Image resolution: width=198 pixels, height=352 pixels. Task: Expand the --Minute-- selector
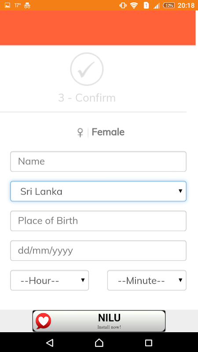[147, 280]
